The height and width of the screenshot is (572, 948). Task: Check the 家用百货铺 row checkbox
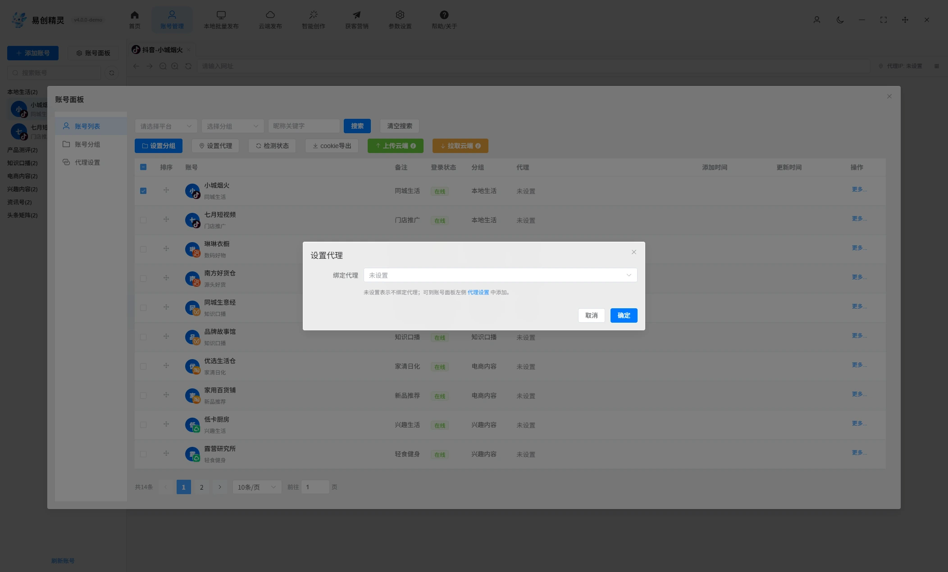coord(143,396)
